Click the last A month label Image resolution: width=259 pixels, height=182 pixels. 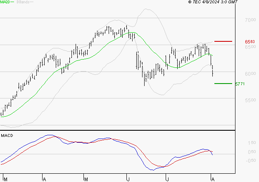[213, 180]
